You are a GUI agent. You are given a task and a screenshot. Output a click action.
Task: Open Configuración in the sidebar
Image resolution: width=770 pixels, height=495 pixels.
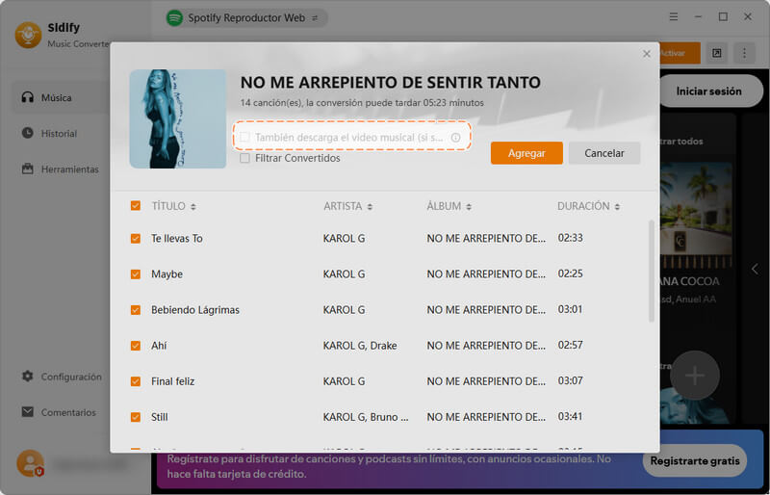(61, 377)
